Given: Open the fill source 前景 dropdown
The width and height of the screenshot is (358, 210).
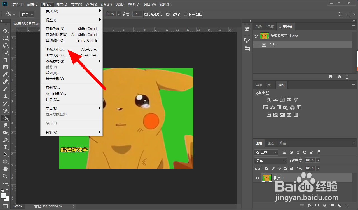Looking at the screenshot, I should click(27, 14).
